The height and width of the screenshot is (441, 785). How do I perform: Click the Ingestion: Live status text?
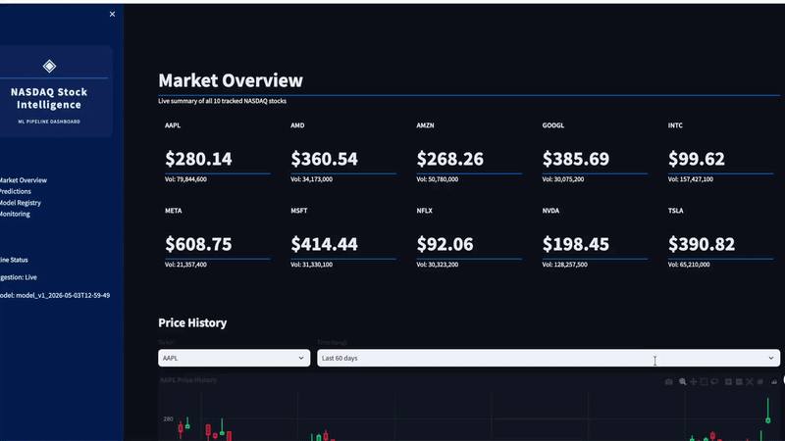[19, 277]
